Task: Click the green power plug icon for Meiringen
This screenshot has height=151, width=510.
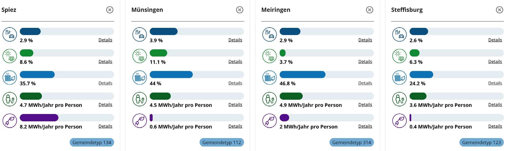Action: (x=269, y=121)
